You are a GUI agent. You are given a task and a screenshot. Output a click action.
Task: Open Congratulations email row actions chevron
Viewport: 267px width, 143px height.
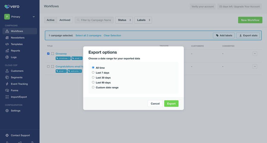pos(255,66)
